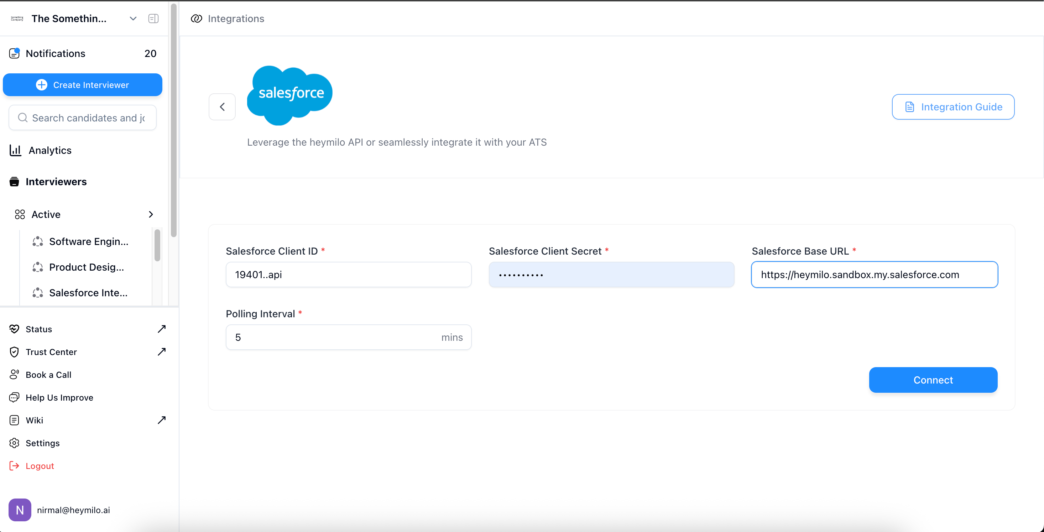Click the Active grid icon
The width and height of the screenshot is (1044, 532).
click(20, 214)
